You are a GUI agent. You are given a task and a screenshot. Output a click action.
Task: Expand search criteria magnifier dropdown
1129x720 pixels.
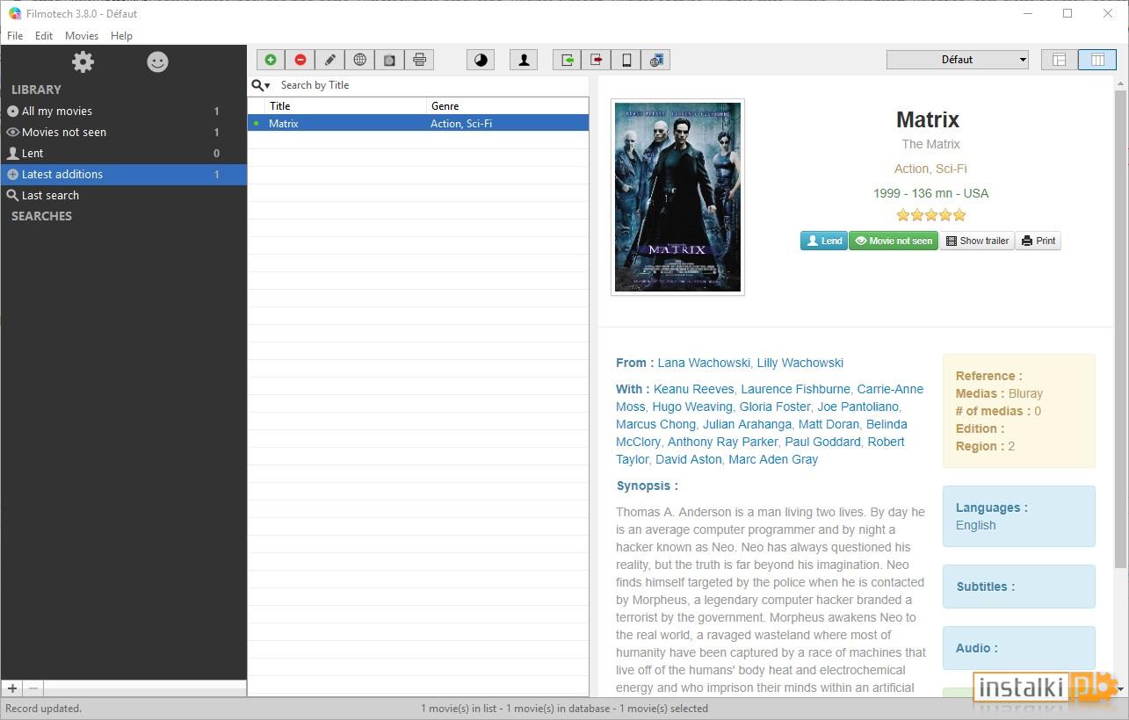[261, 85]
